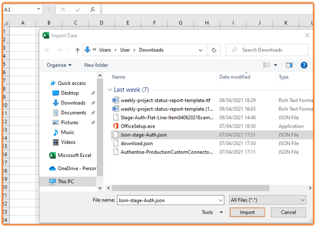Open the All Files type dropdown

pyautogui.click(x=268, y=200)
